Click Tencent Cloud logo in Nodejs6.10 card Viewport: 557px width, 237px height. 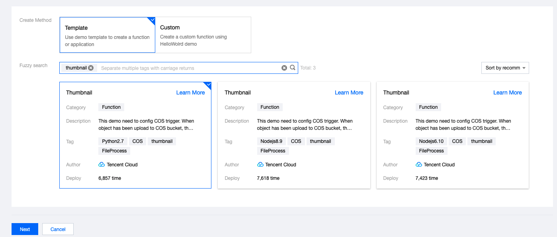pyautogui.click(x=419, y=164)
